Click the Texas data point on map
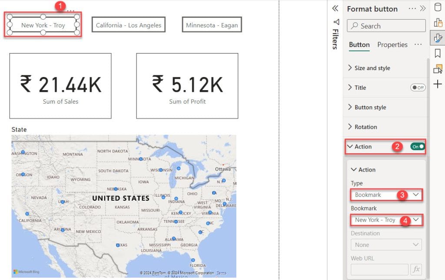The image size is (445, 280). [x=118, y=245]
